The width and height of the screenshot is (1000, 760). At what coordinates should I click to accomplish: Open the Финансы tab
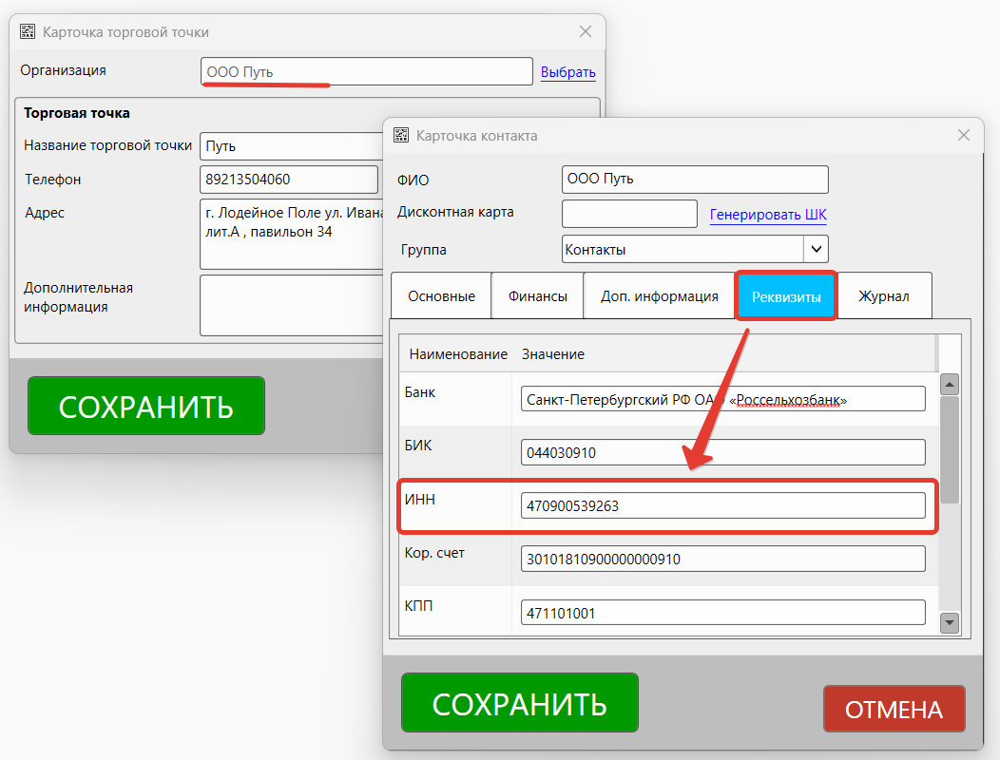tap(537, 296)
